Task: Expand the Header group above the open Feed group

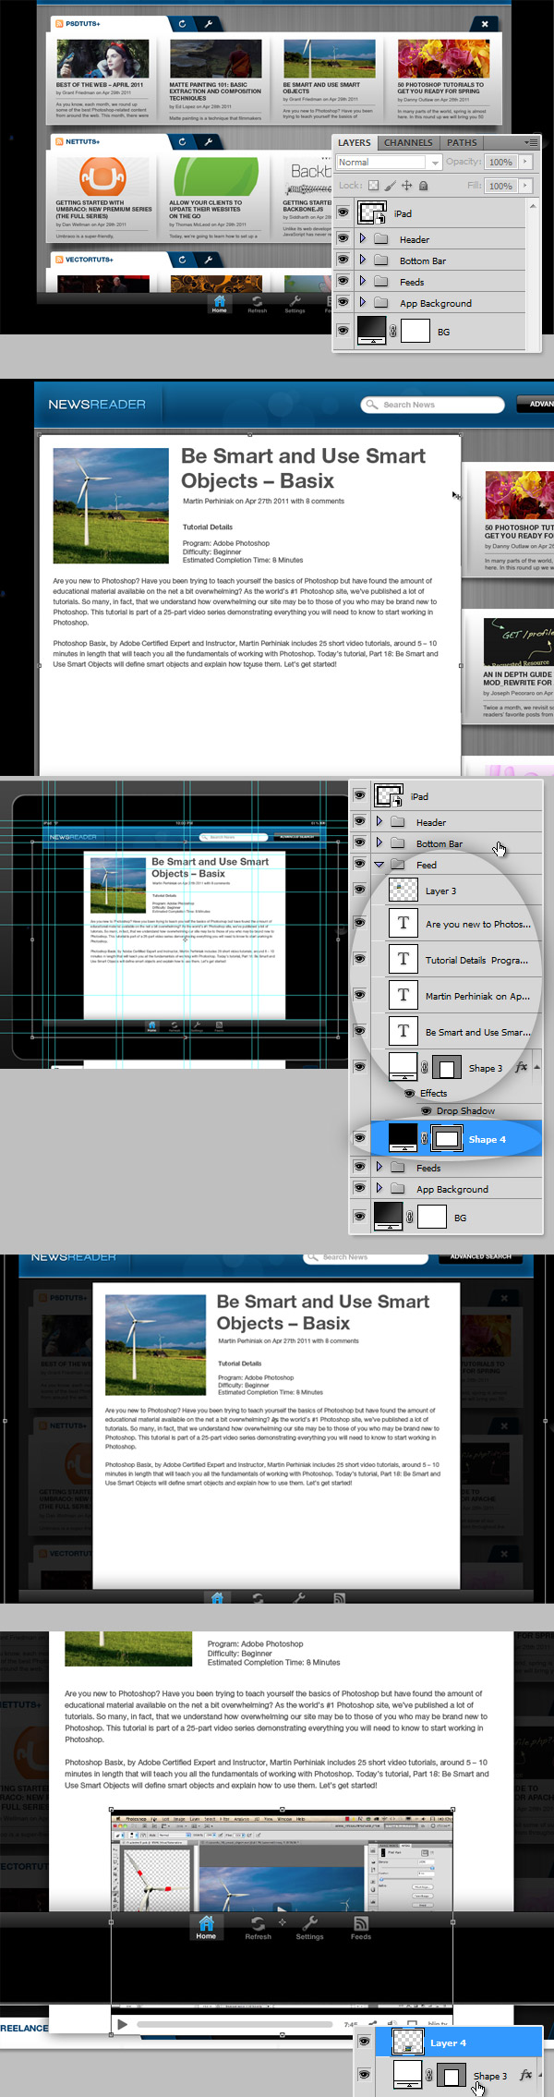Action: [379, 821]
